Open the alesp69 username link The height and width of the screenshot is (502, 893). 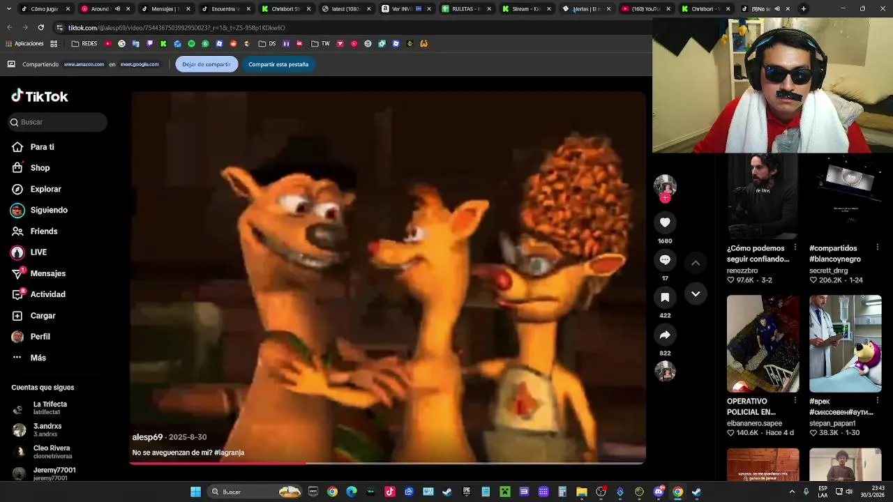(x=147, y=437)
